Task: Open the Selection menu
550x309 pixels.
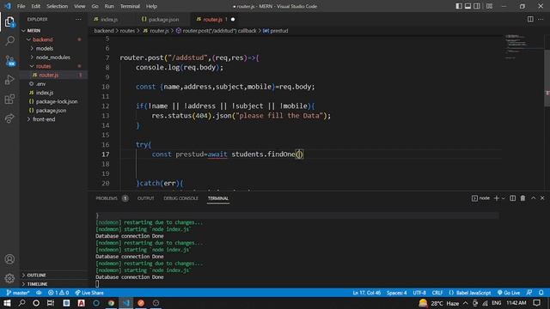Action: click(58, 6)
